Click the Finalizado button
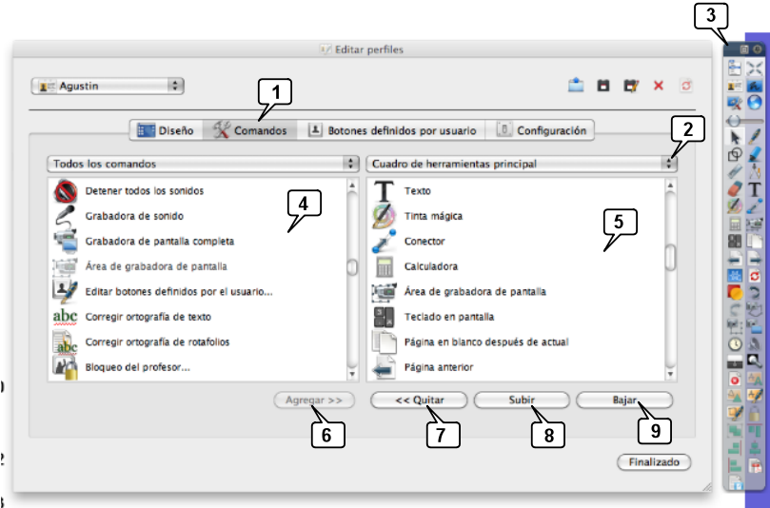770x508 pixels. (x=653, y=462)
